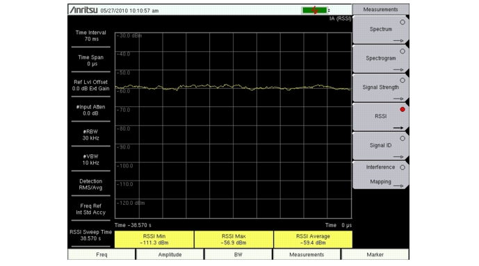The image size is (479, 266).
Task: Click the Signal Strength submenu arrow icon
Action: pyautogui.click(x=398, y=99)
